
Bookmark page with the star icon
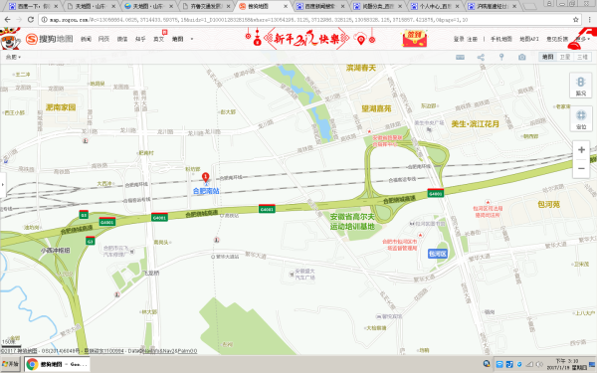coord(576,20)
